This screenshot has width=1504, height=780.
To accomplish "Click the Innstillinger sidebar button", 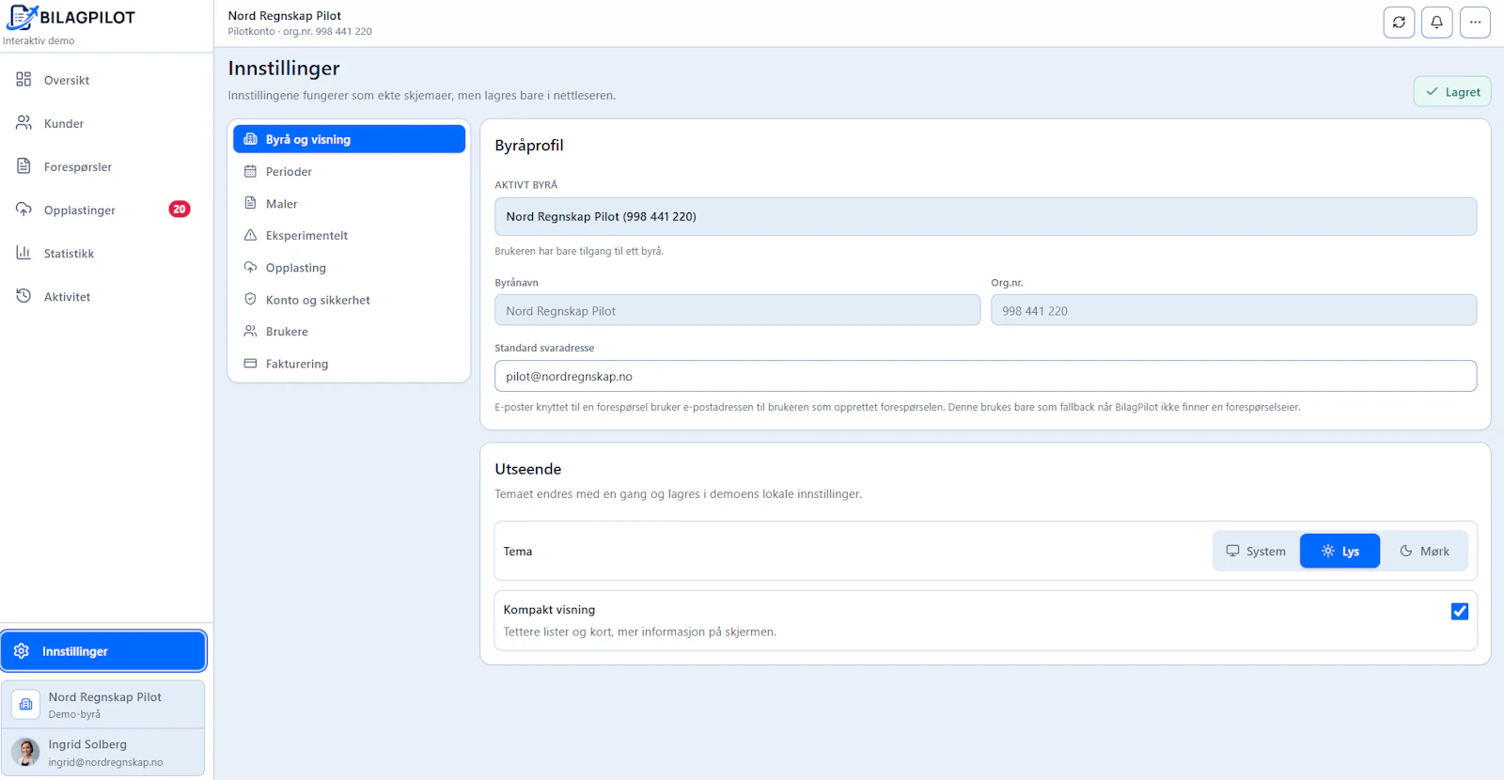I will [103, 650].
